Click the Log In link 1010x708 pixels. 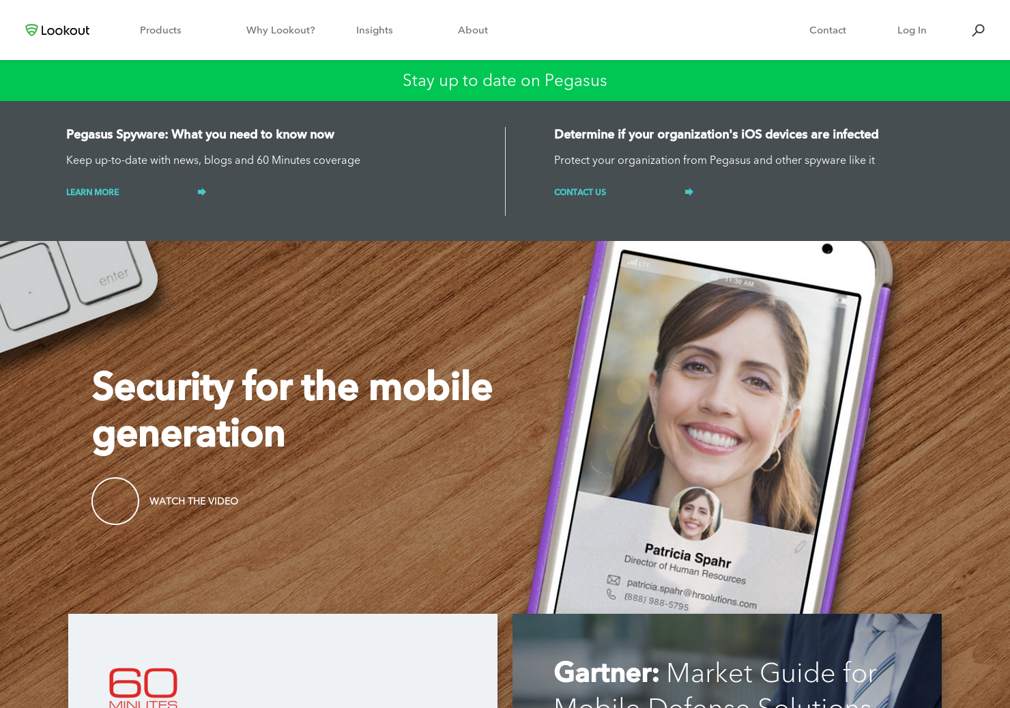912,30
